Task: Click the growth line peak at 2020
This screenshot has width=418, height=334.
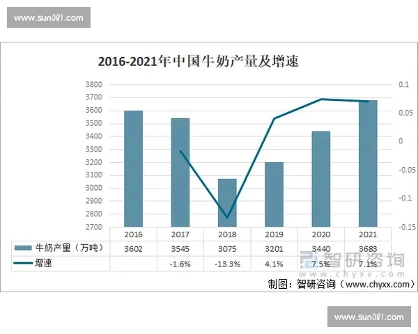Action: tap(321, 99)
